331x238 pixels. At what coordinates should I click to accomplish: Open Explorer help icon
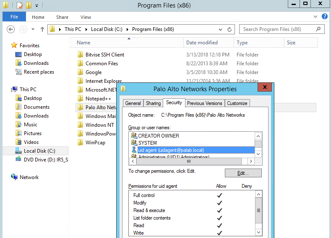[x=325, y=16]
